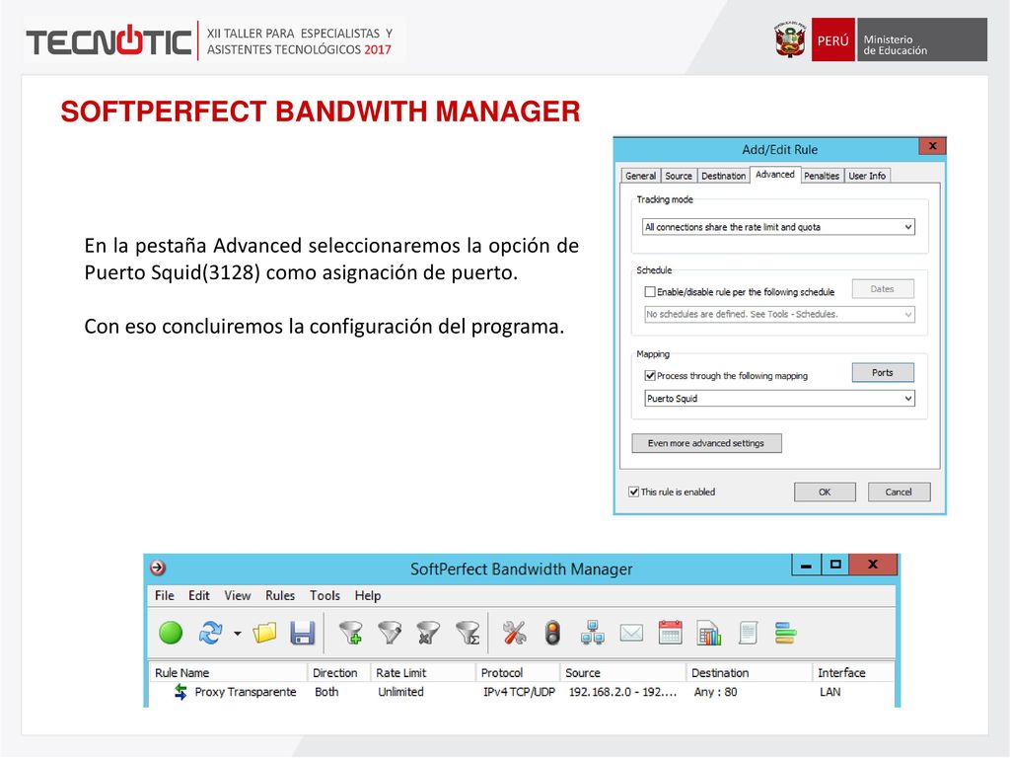Switch to the User Info tab

tap(867, 176)
